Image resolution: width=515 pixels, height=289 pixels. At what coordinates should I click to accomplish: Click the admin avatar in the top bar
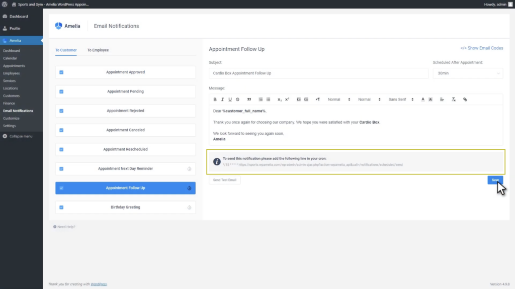tap(510, 4)
